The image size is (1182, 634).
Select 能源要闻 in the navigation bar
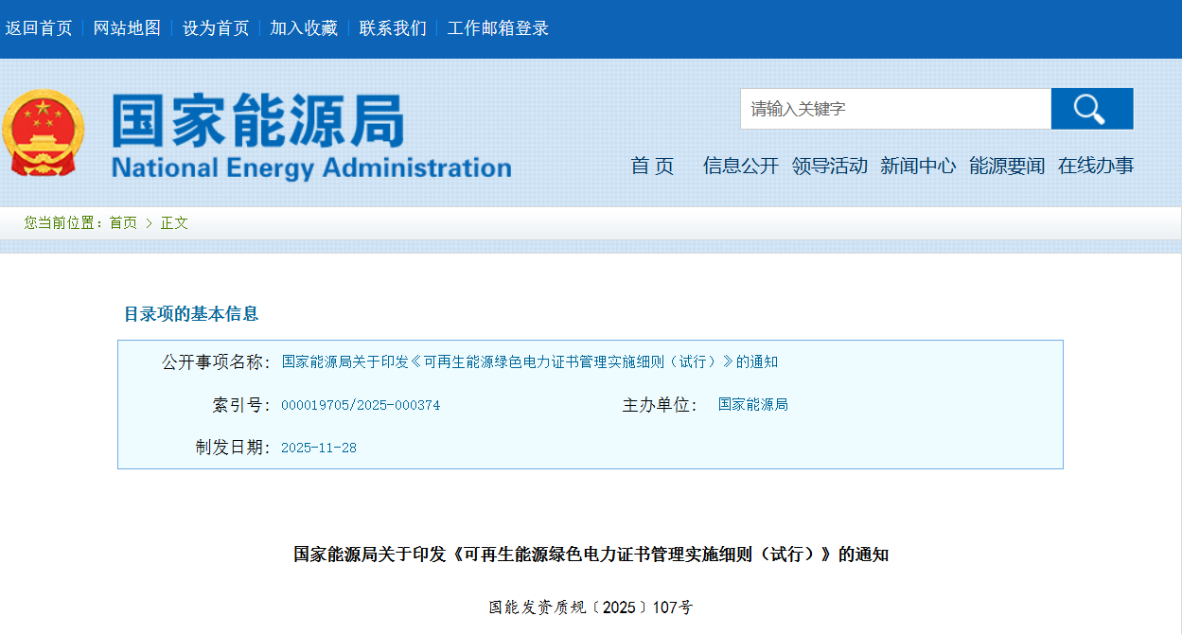point(1006,167)
